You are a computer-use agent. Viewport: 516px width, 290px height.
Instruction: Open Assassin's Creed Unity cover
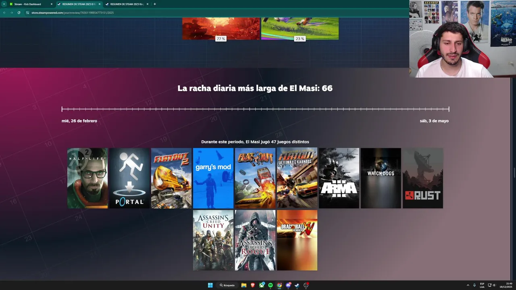(213, 240)
